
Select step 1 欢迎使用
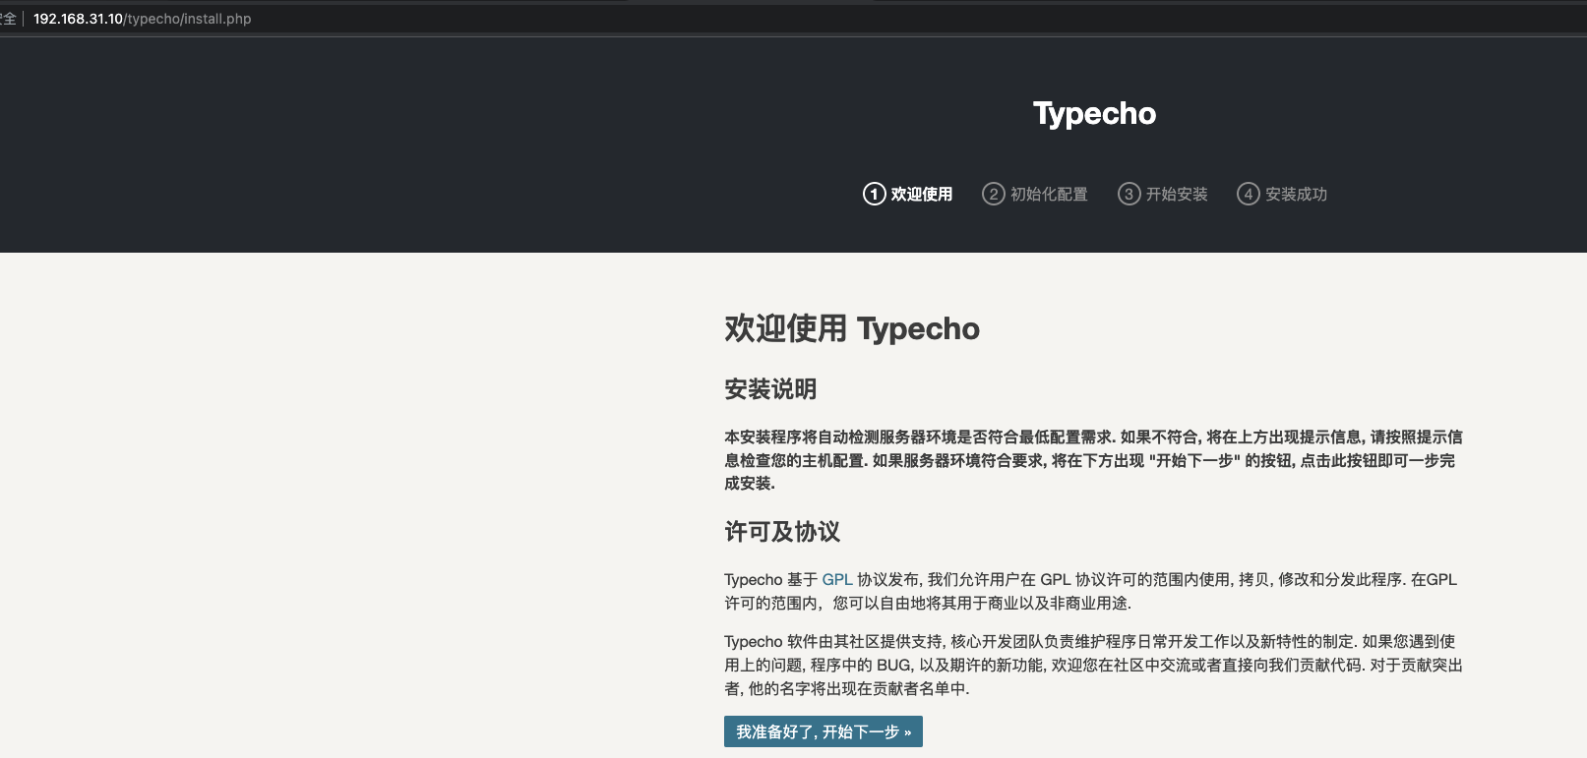[x=908, y=194]
